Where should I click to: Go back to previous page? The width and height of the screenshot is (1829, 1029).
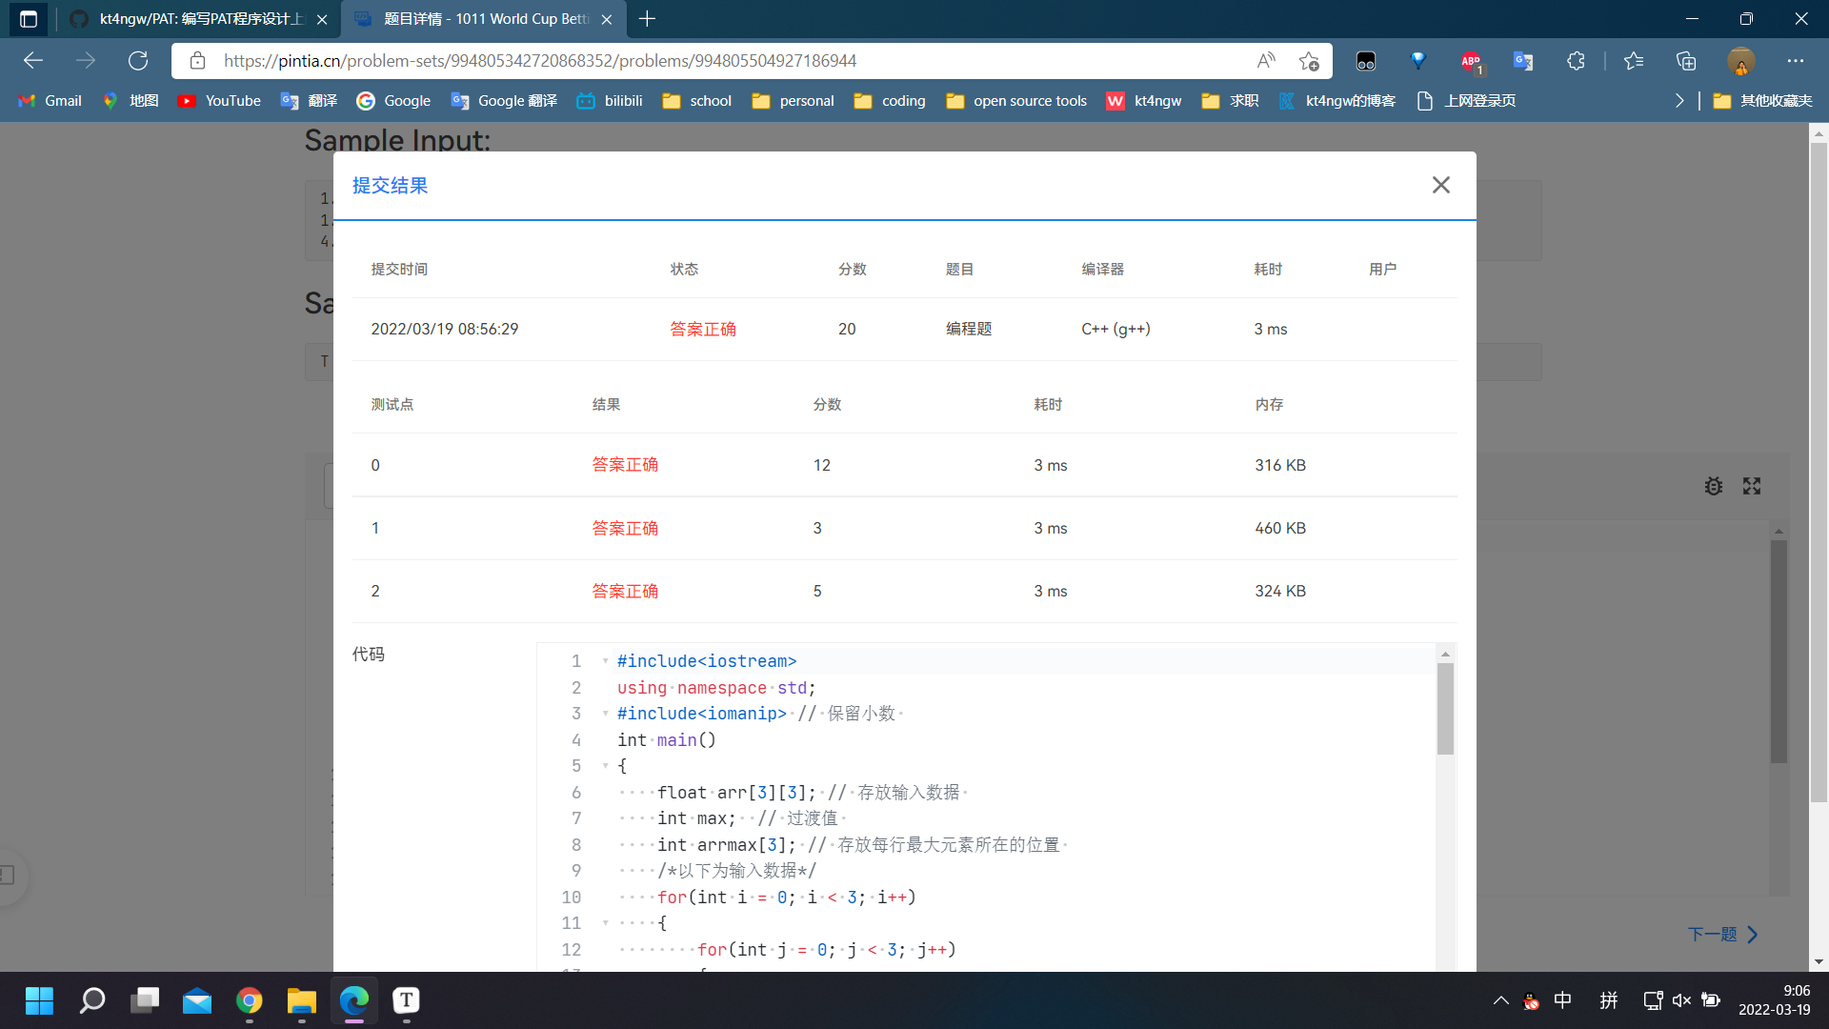(33, 61)
